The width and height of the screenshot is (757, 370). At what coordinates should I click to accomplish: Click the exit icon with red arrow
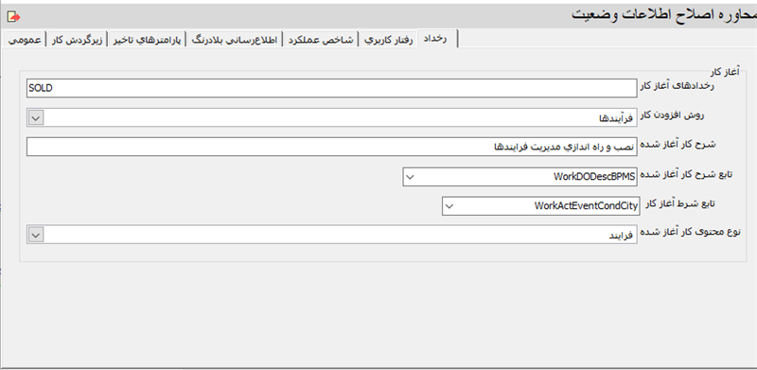tap(13, 17)
